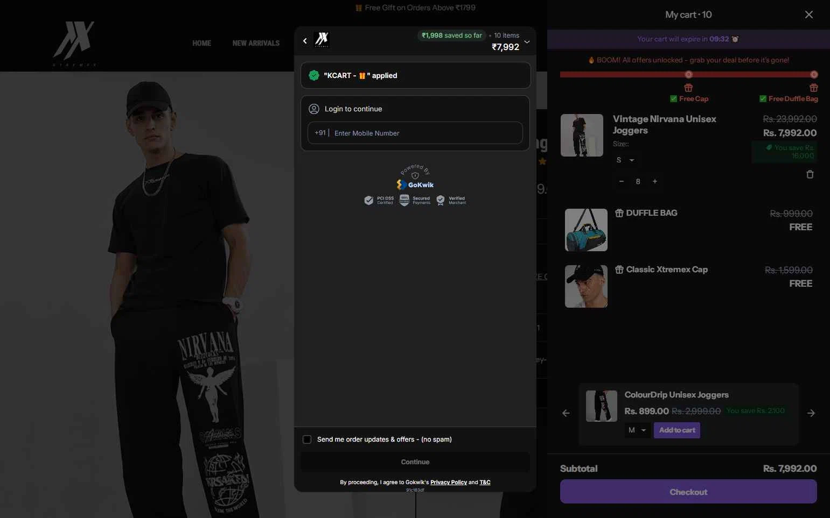830x518 pixels.
Task: Click the gift icon next to DUFFLE BAG
Action: (619, 213)
